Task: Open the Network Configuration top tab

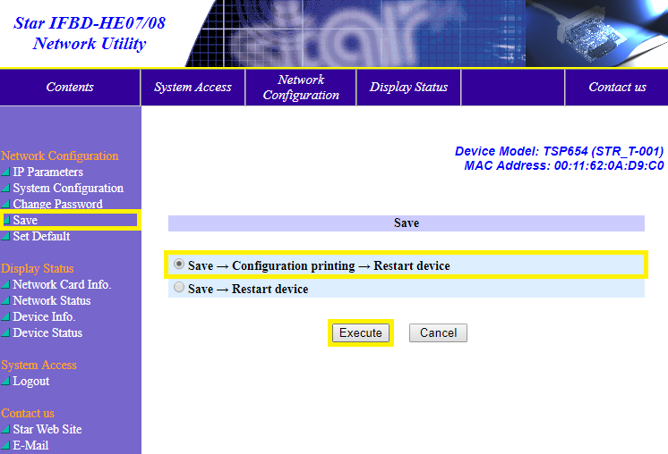Action: 301,88
